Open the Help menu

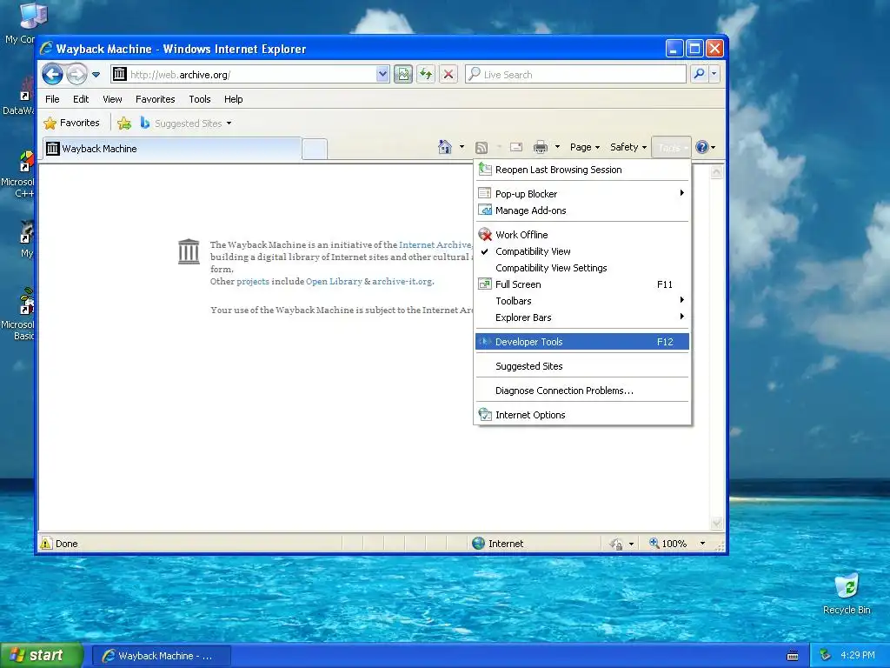[233, 99]
